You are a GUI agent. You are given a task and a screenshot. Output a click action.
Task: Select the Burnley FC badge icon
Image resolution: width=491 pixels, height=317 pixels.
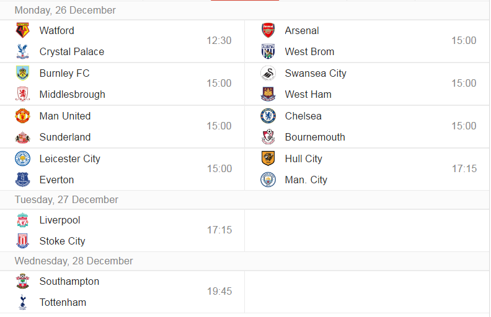pyautogui.click(x=22, y=73)
